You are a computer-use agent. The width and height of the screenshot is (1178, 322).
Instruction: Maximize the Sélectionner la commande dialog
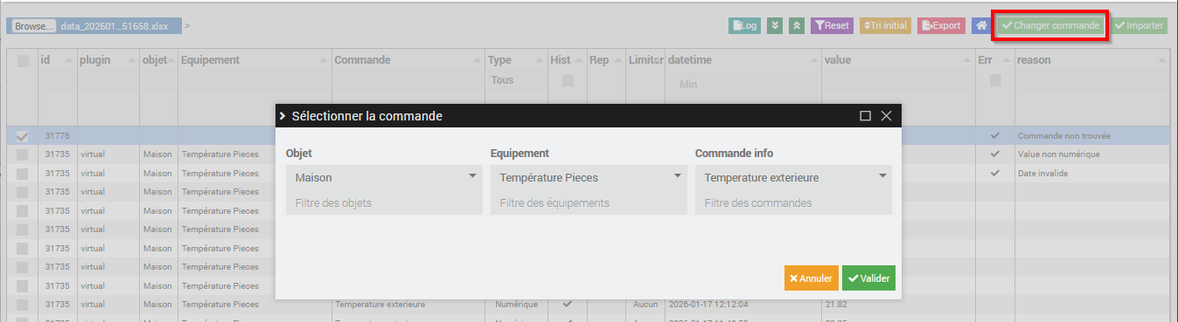tap(865, 116)
